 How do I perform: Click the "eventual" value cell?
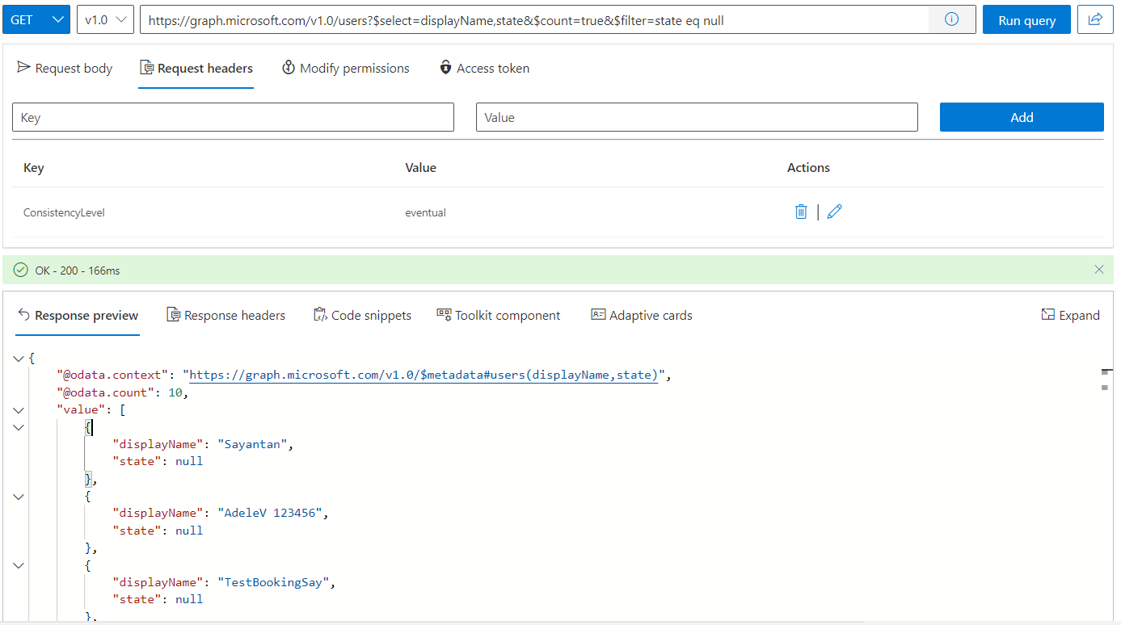coord(425,213)
